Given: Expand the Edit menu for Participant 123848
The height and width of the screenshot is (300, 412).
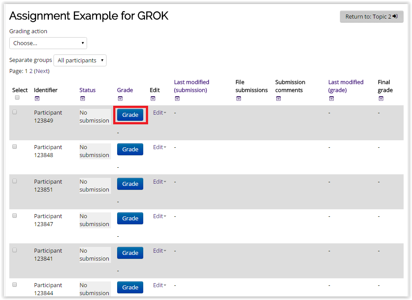Looking at the screenshot, I should coord(160,147).
